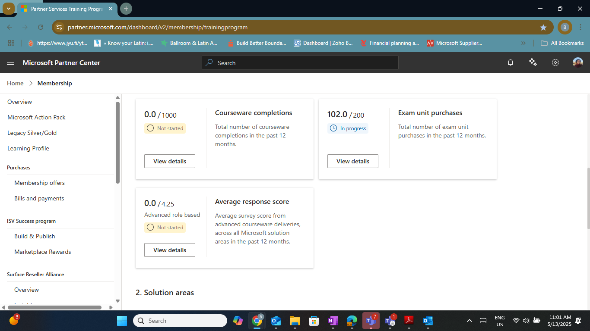The height and width of the screenshot is (331, 590).
Task: Bookmark this page using the star icon
Action: (x=543, y=27)
